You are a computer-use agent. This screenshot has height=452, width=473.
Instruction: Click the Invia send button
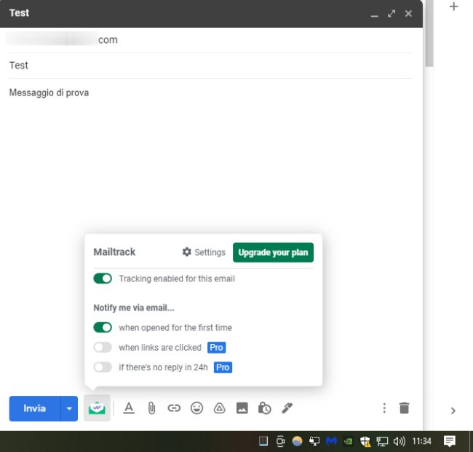[34, 408]
